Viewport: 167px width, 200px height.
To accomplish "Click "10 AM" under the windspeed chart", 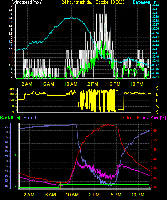I will (71, 84).
